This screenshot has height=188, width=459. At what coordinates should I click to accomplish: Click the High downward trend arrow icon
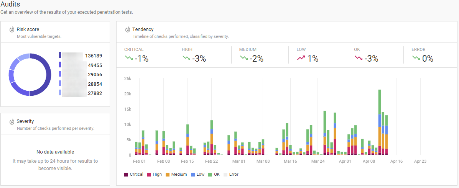pos(186,58)
